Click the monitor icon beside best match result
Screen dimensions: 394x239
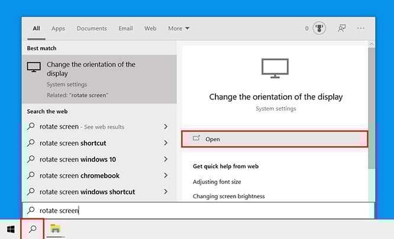[x=34, y=67]
